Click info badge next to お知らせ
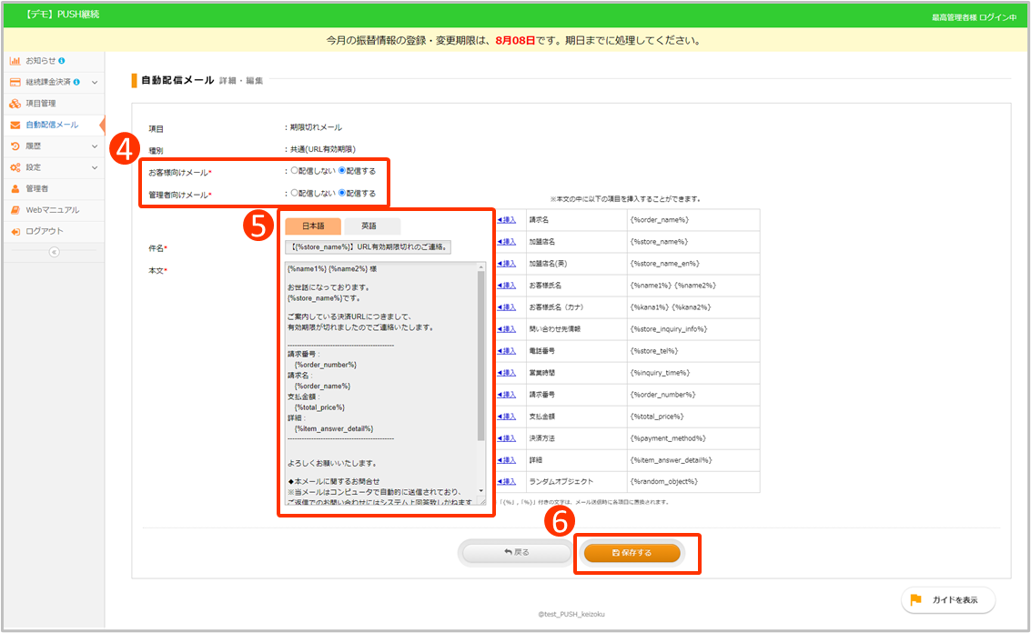This screenshot has width=1031, height=633. [62, 61]
